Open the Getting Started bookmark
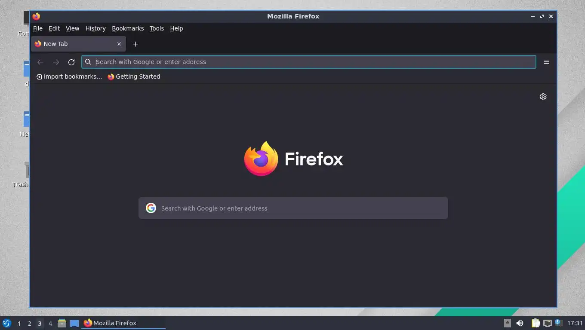This screenshot has height=330, width=585. click(x=134, y=76)
